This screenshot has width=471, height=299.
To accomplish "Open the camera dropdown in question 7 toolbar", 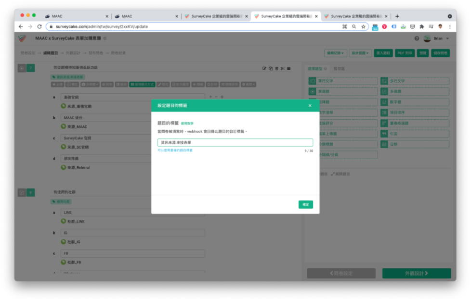I will [90, 85].
